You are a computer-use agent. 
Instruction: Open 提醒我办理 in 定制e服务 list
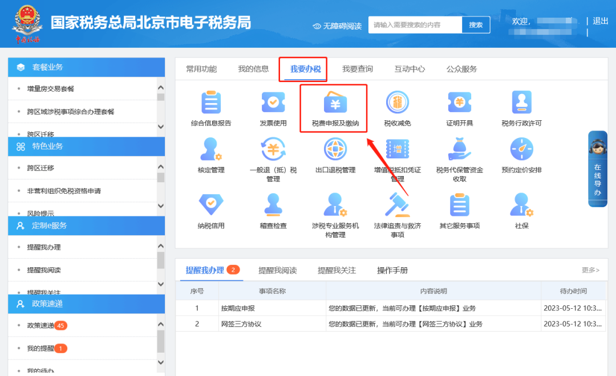(x=44, y=247)
